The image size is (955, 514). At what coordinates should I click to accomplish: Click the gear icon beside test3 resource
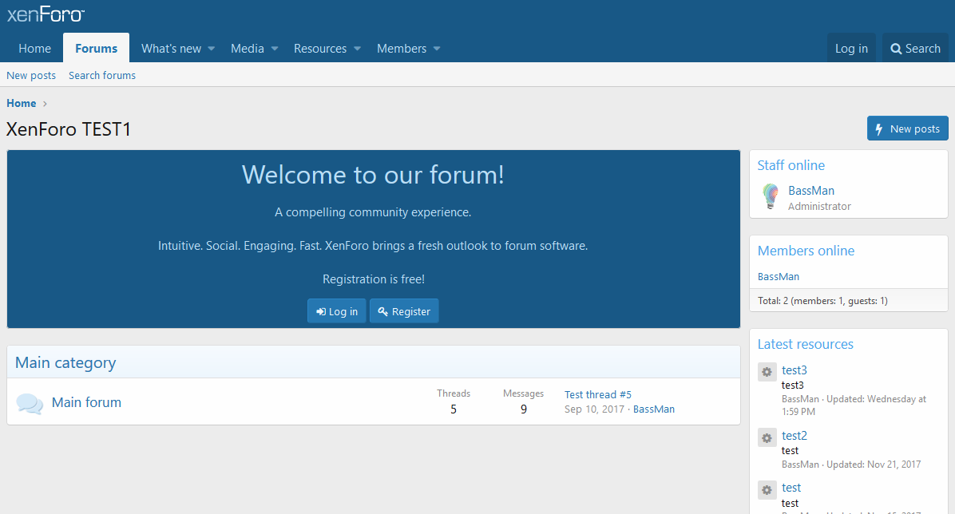(x=767, y=372)
